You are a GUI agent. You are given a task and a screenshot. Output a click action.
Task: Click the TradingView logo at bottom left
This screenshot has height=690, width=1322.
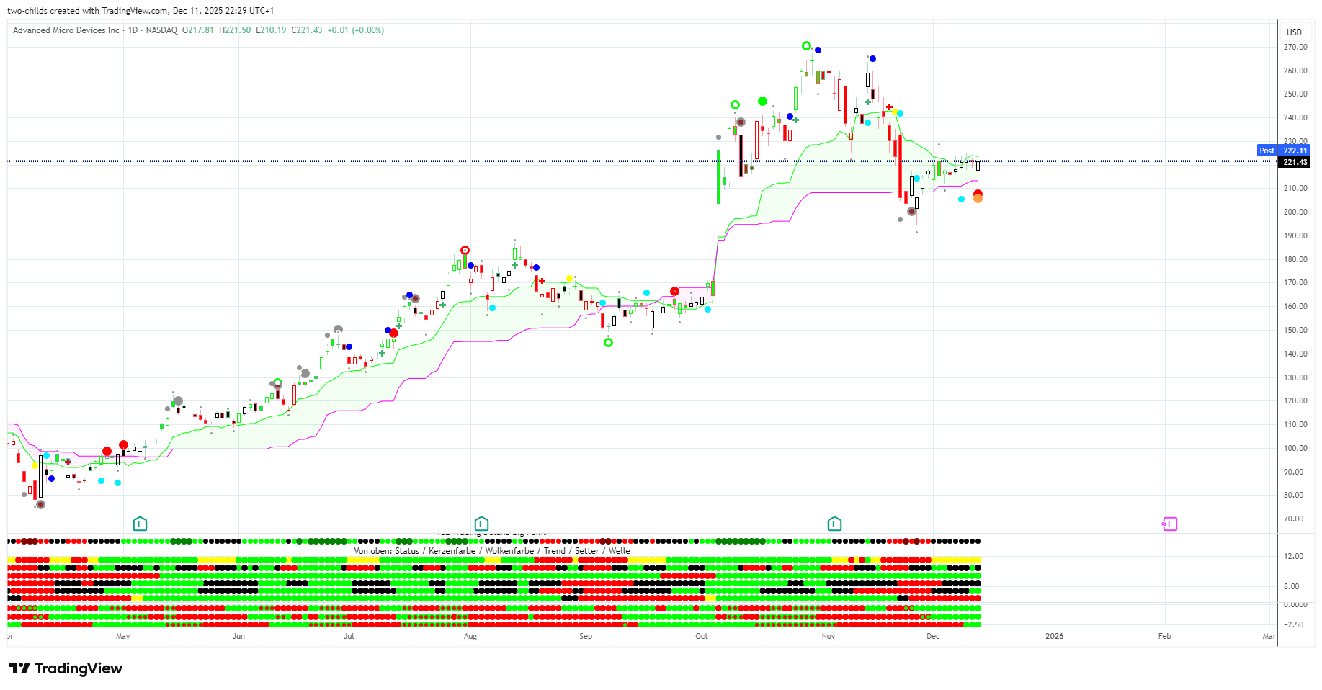[66, 668]
